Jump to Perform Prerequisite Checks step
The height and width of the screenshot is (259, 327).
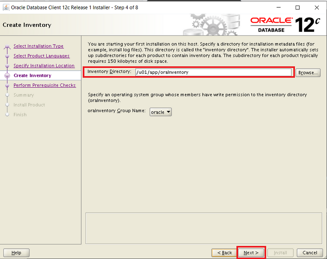click(x=44, y=85)
